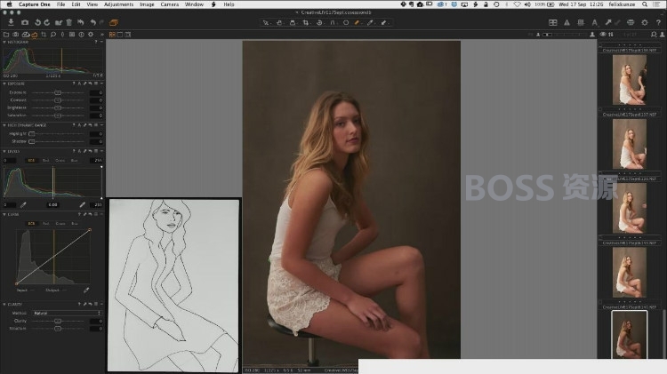Open the Adjustments menu

coord(118,4)
